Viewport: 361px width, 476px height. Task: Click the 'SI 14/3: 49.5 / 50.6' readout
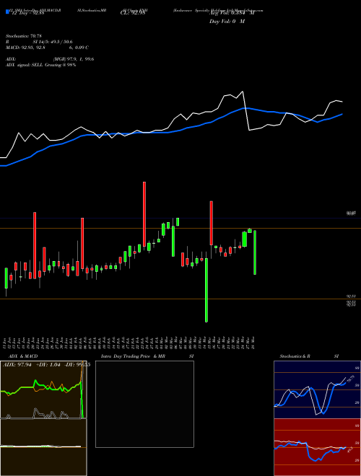(x=53, y=42)
